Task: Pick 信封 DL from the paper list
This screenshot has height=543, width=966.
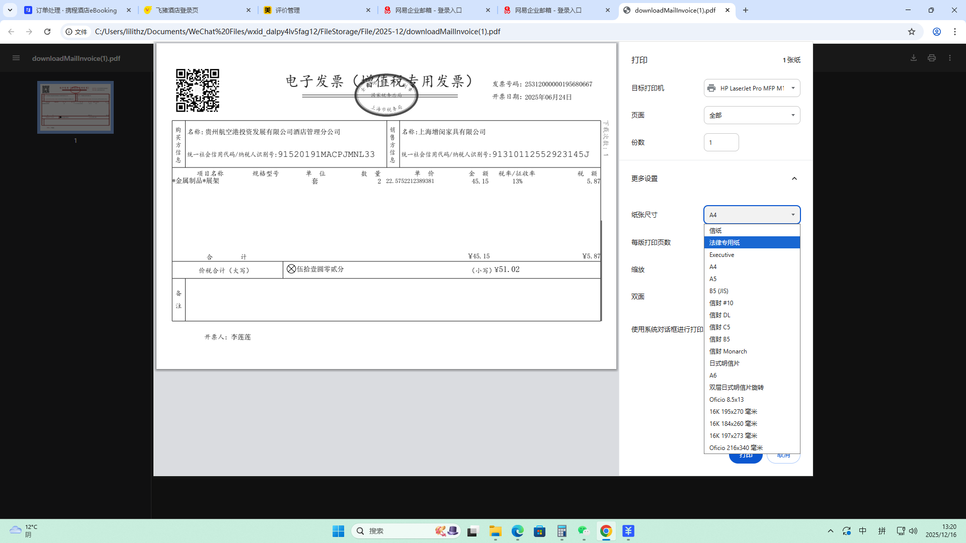Action: pos(719,315)
